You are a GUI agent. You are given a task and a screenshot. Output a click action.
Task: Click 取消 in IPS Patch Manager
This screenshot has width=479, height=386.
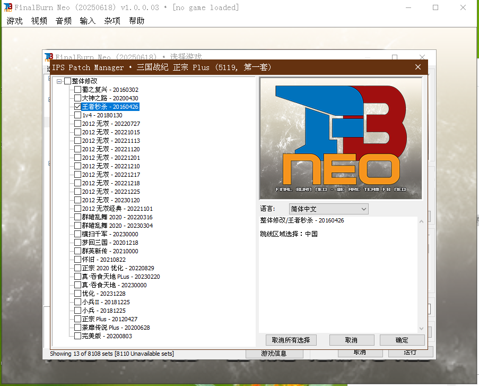352,340
